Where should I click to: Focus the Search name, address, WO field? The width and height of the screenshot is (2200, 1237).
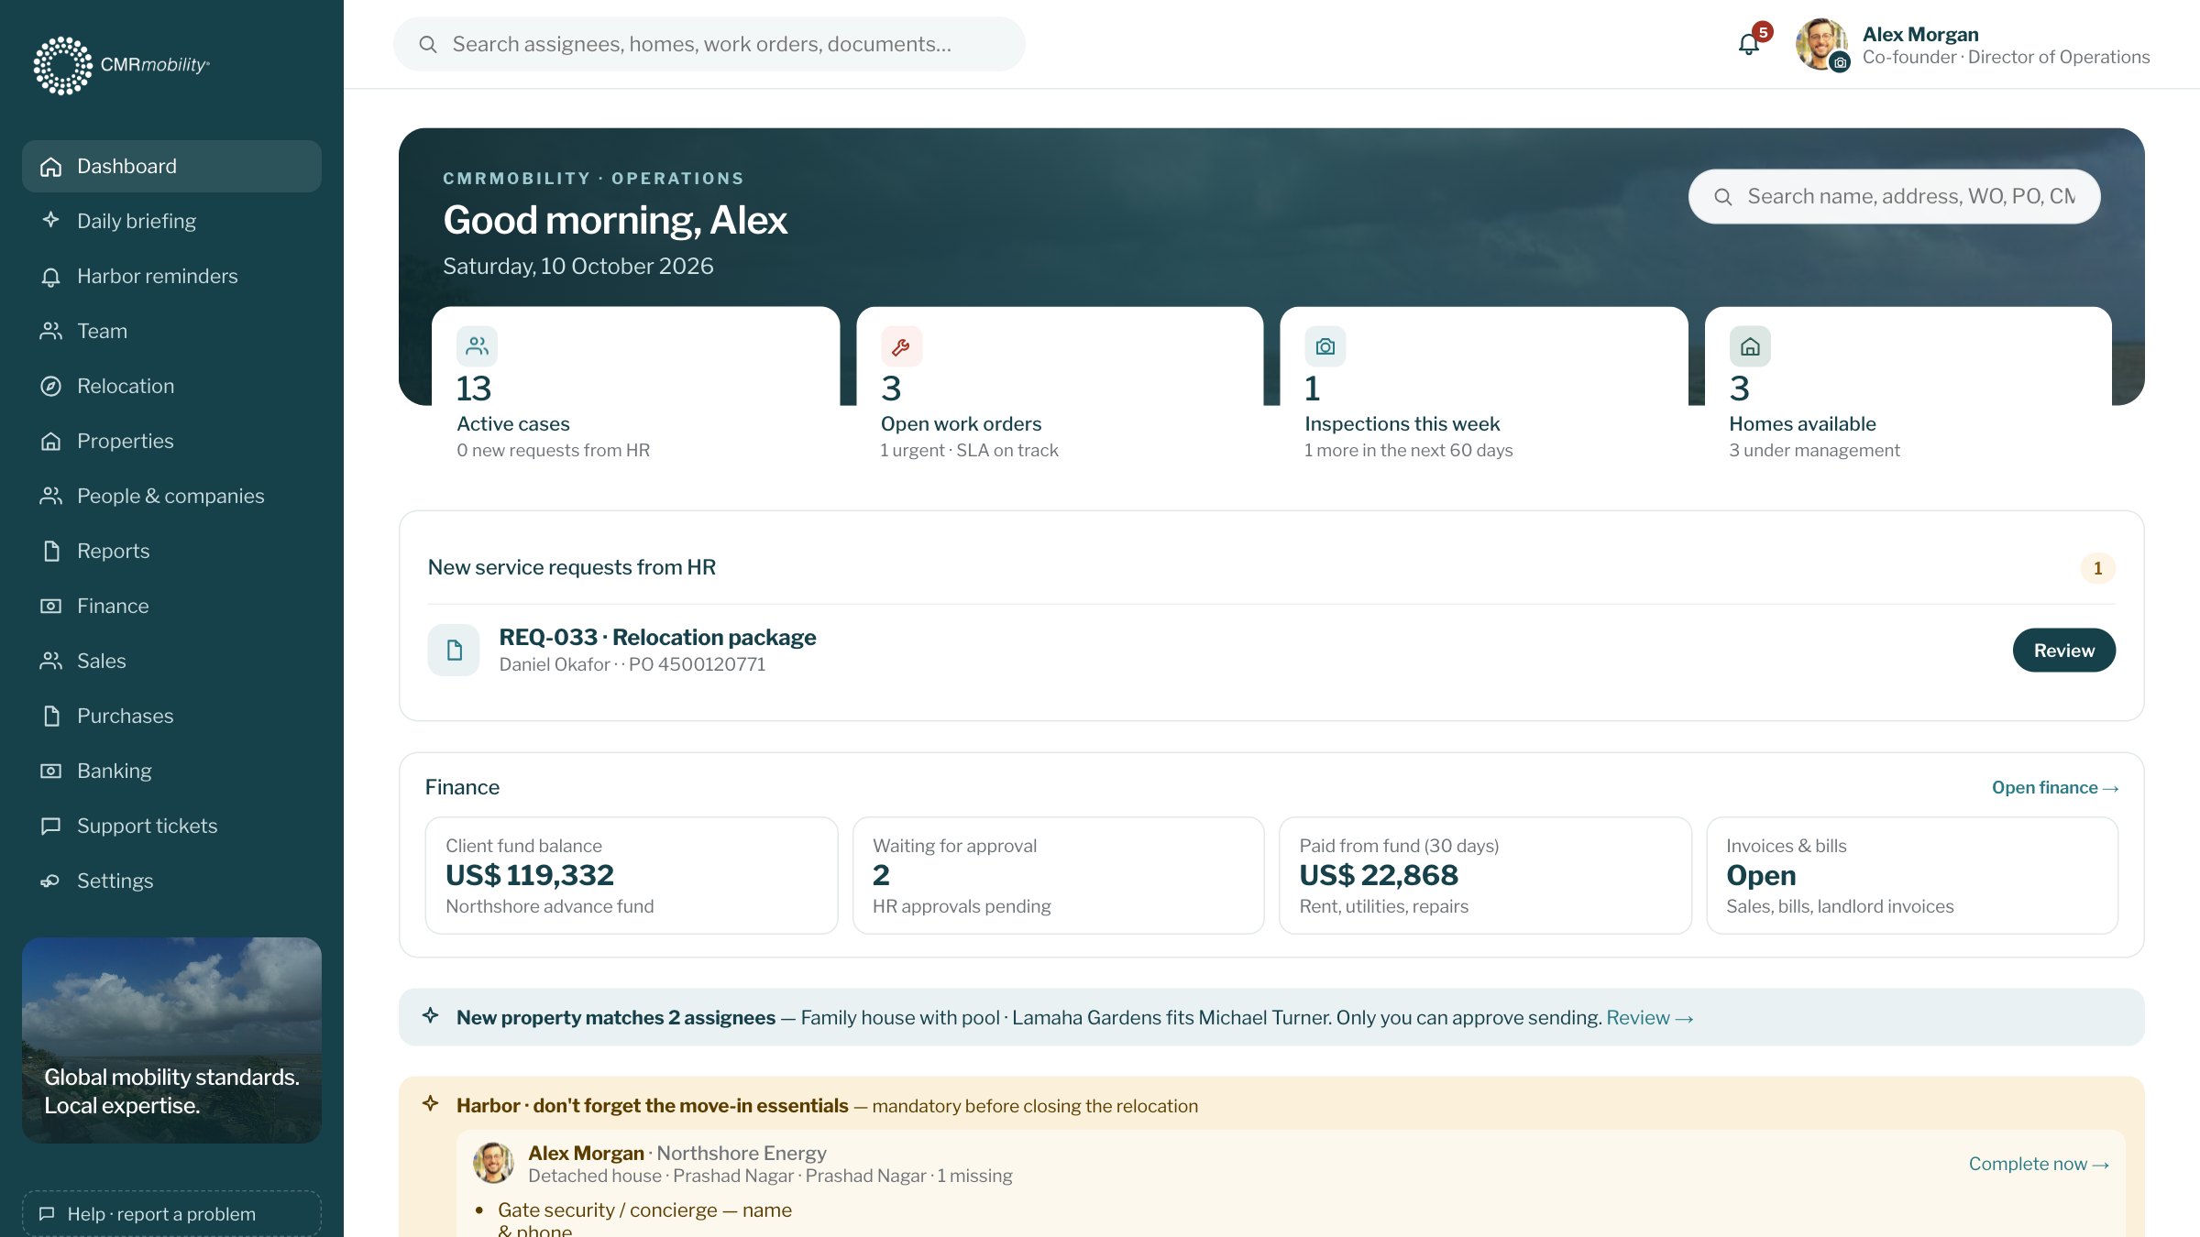coord(1894,196)
